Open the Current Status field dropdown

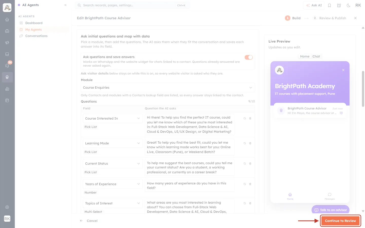tap(113, 163)
